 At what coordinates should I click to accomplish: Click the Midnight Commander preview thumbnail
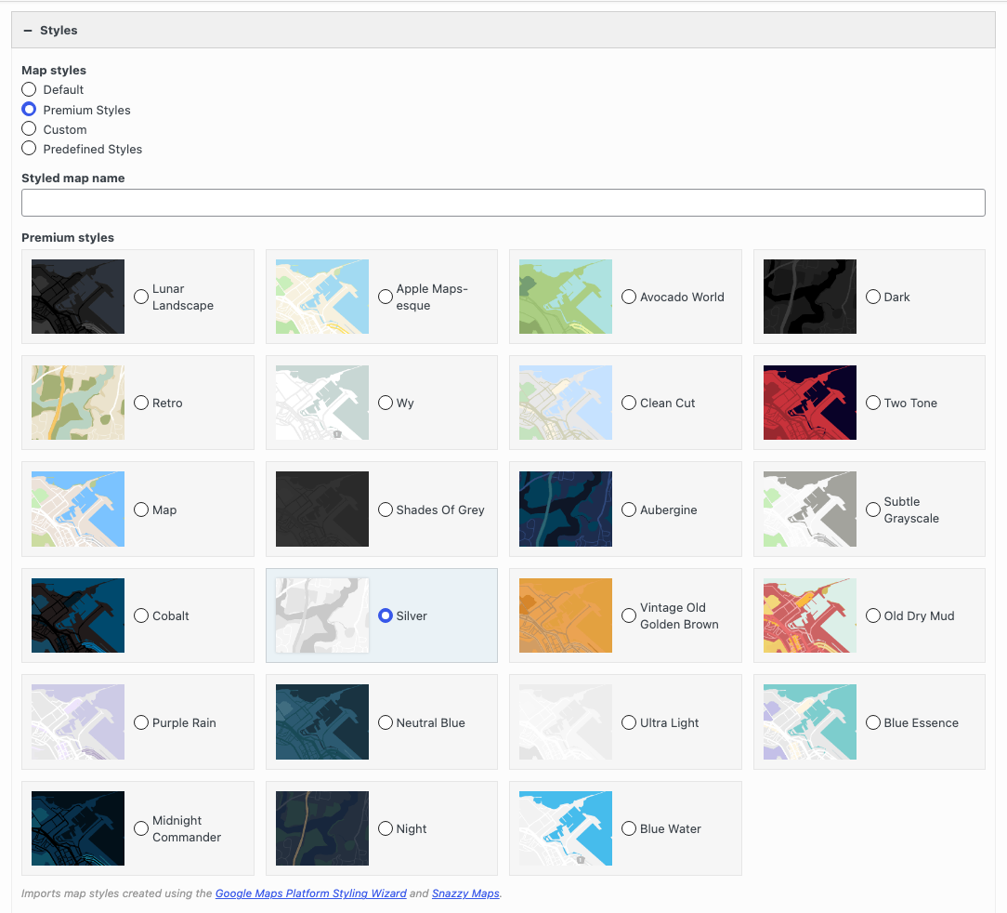[78, 828]
